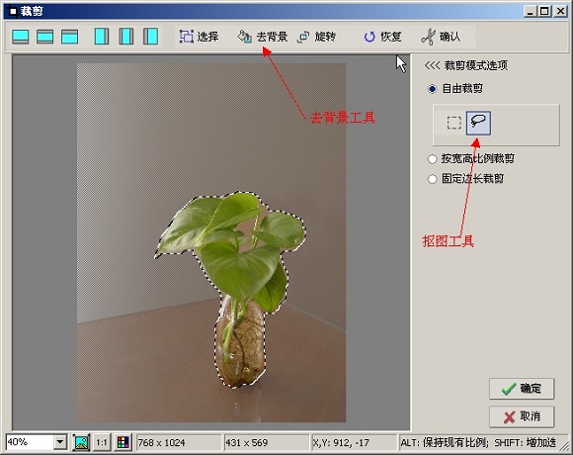Click the 确定 button
573x455 pixels.
522,389
